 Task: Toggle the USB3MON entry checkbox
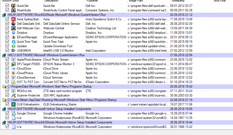(7, 50)
